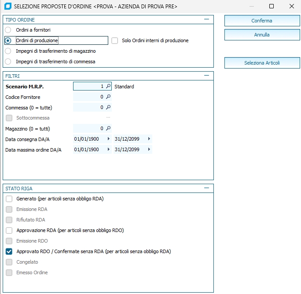Screen dimensions: 301x294
Task: Select Impegni di trasferimento di magazzino option
Action: pyautogui.click(x=8, y=51)
